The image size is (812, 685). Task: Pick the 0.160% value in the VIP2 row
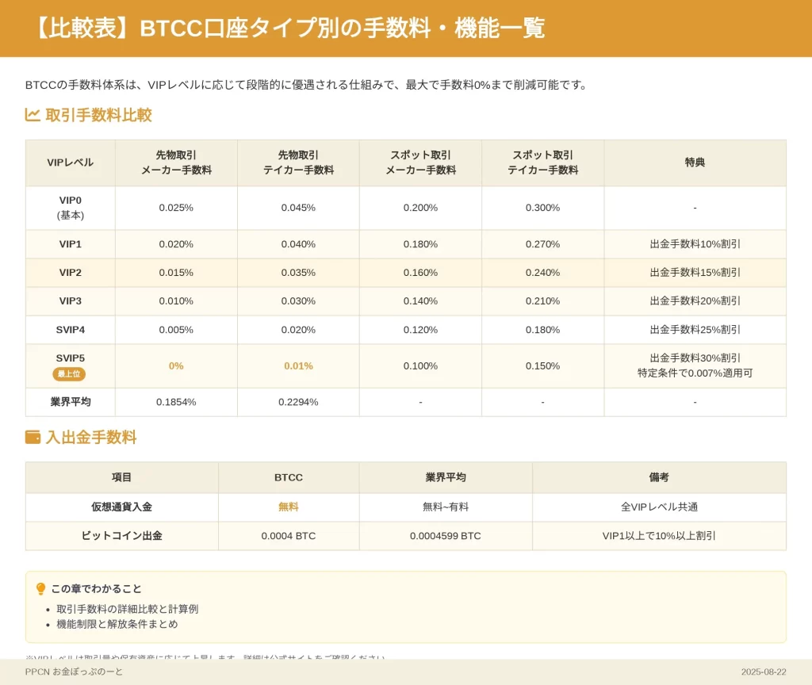pyautogui.click(x=420, y=273)
